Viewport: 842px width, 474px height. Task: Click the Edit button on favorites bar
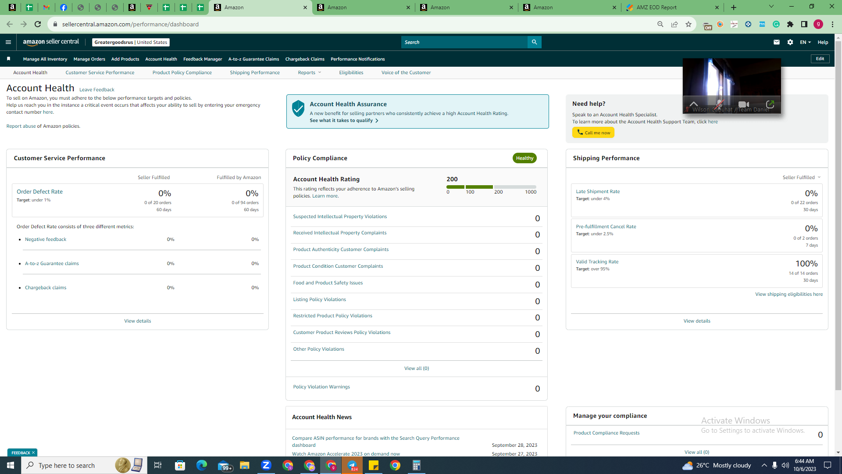click(x=820, y=59)
